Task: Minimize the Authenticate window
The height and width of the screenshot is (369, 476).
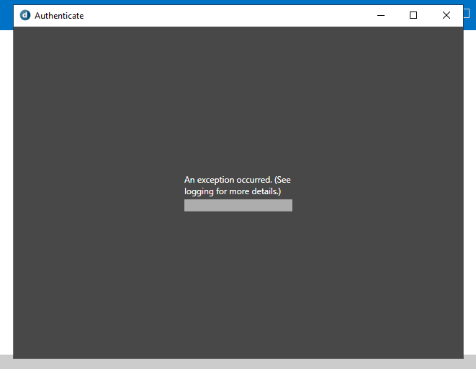Action: pyautogui.click(x=381, y=15)
